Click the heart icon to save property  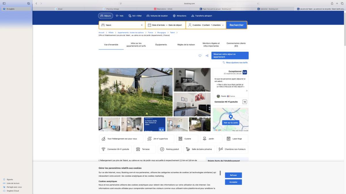click(x=200, y=56)
